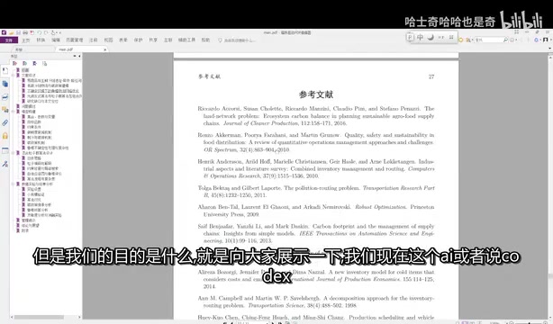The height and width of the screenshot is (324, 553).
Task: Open the Layers panel sidebar icon
Action: coord(5,97)
